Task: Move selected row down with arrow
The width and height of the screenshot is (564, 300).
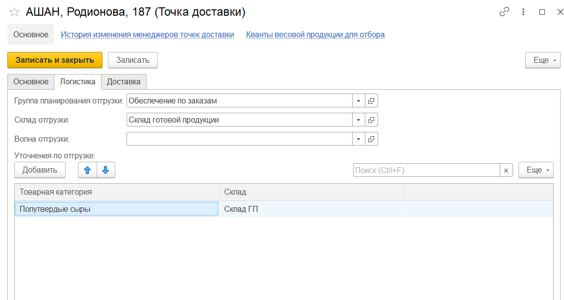Action: 105,170
